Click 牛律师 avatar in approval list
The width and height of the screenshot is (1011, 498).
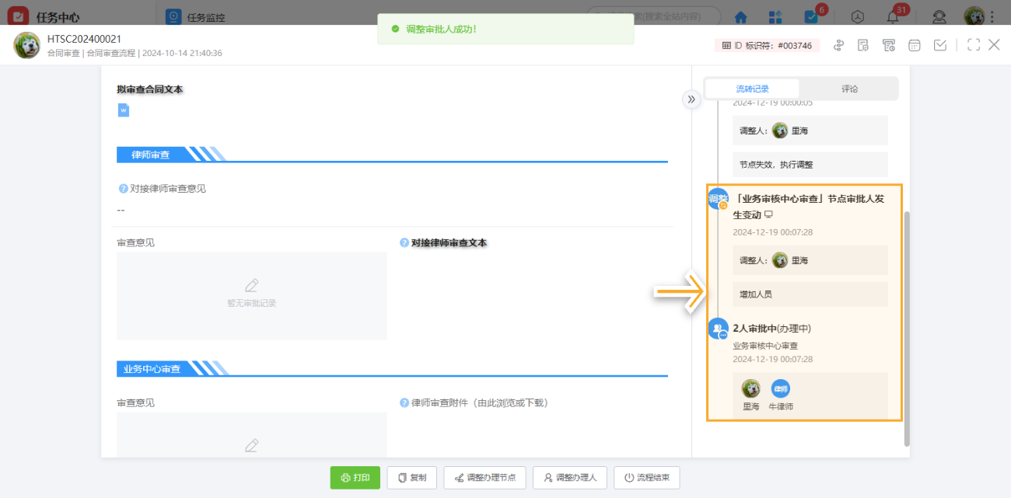780,388
